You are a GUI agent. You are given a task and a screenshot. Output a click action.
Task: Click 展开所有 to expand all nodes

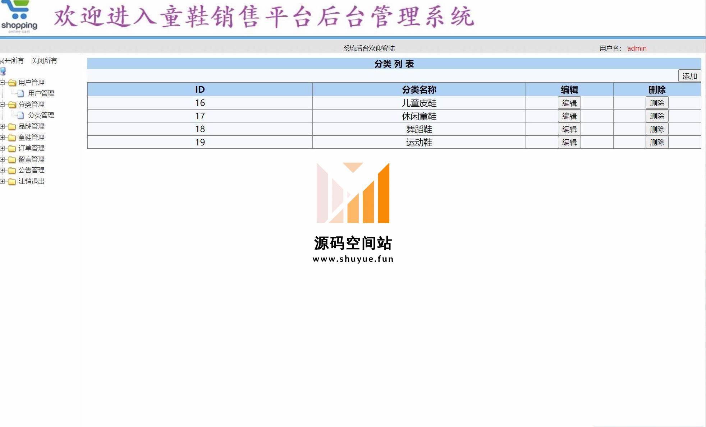[12, 61]
